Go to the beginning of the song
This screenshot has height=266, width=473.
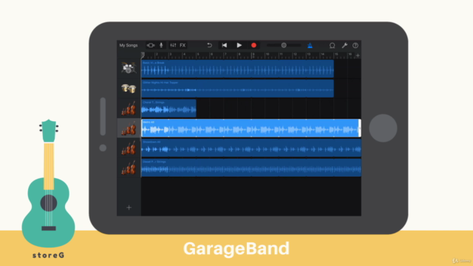click(224, 46)
